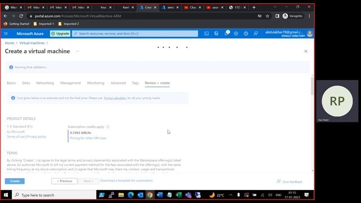Open the Directories + subscriptions filter icon

tap(217, 34)
